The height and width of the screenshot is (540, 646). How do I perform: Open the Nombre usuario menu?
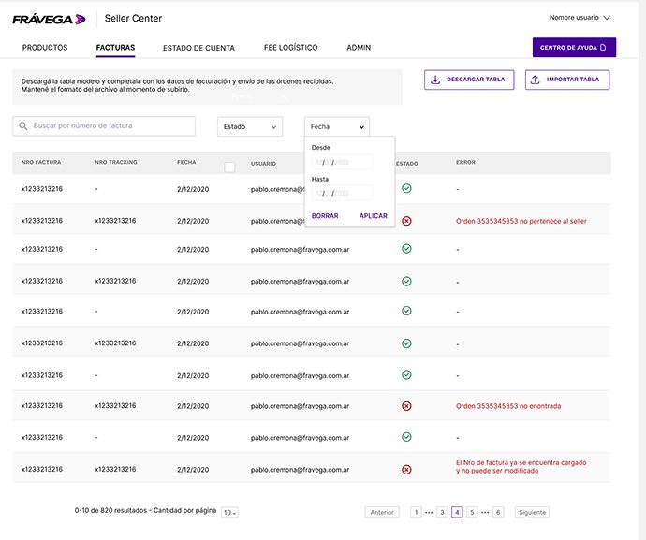580,18
